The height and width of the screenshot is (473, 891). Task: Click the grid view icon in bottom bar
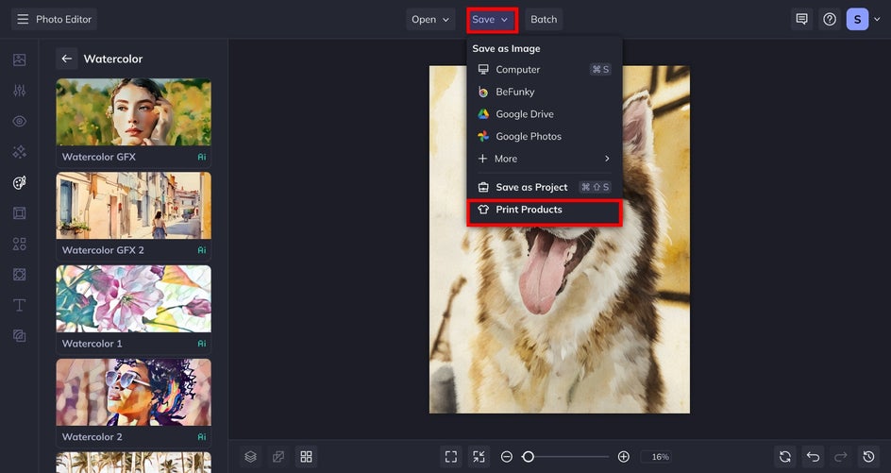point(306,457)
